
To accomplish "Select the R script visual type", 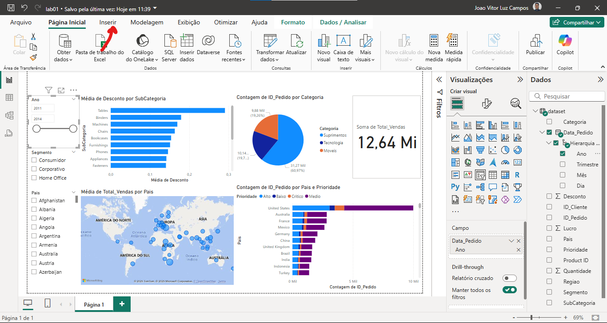I will (x=518, y=175).
